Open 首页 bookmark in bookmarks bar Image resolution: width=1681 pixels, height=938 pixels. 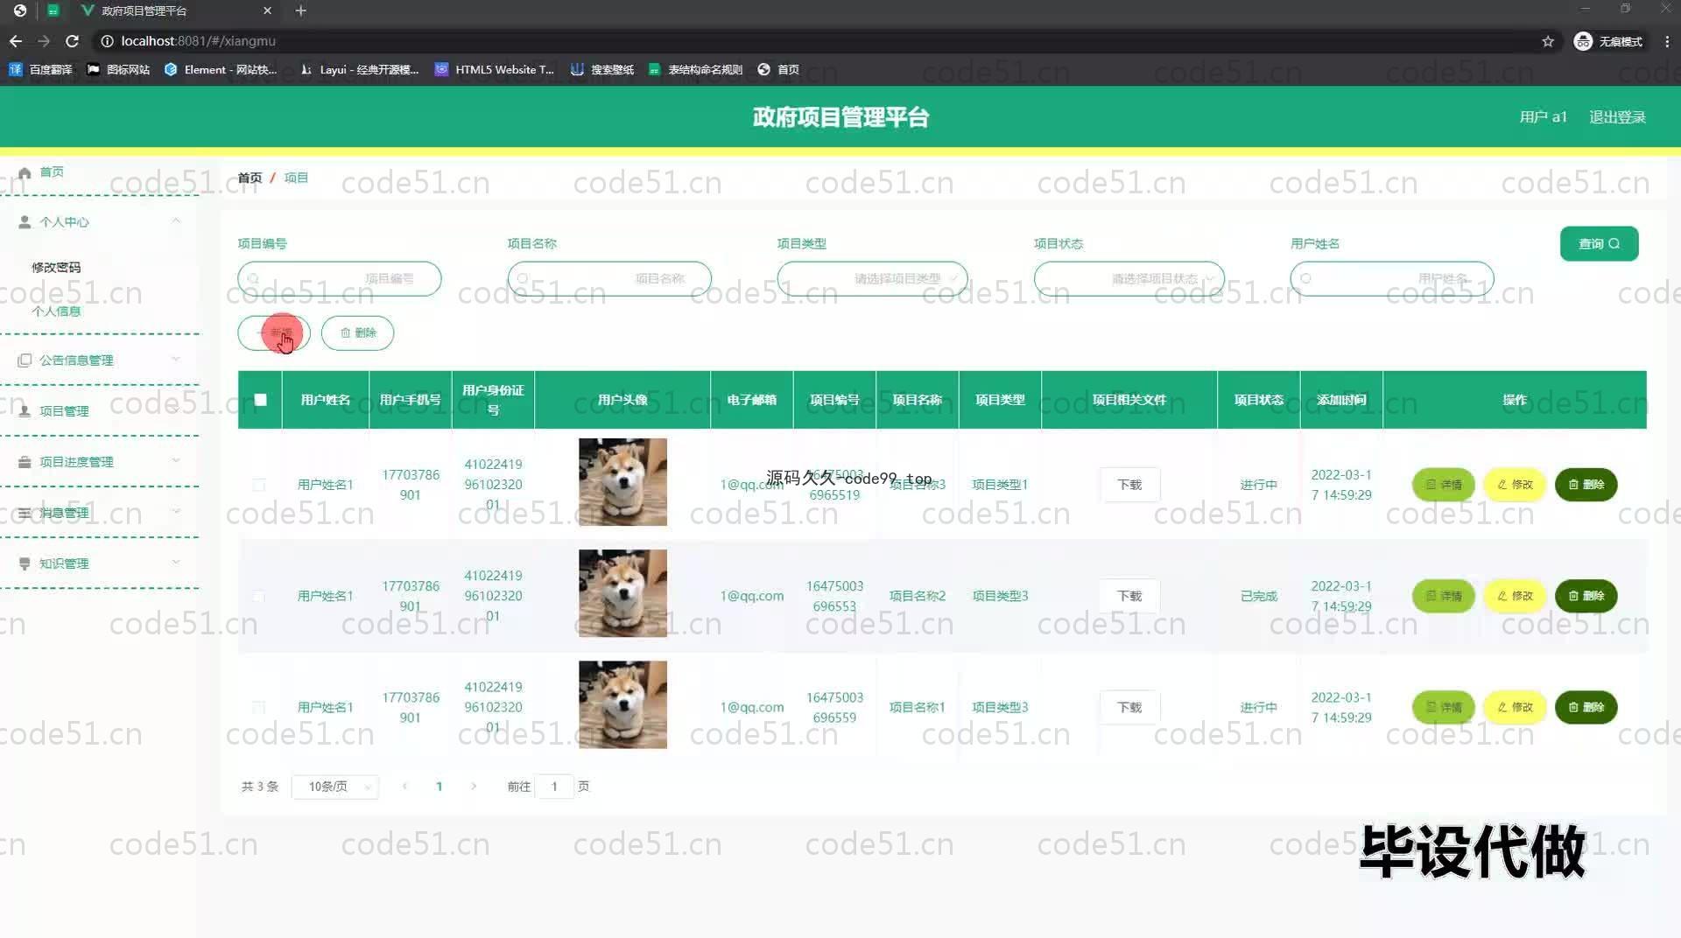[778, 69]
